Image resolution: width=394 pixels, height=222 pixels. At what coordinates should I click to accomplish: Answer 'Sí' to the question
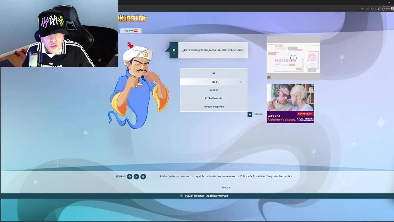tap(214, 73)
